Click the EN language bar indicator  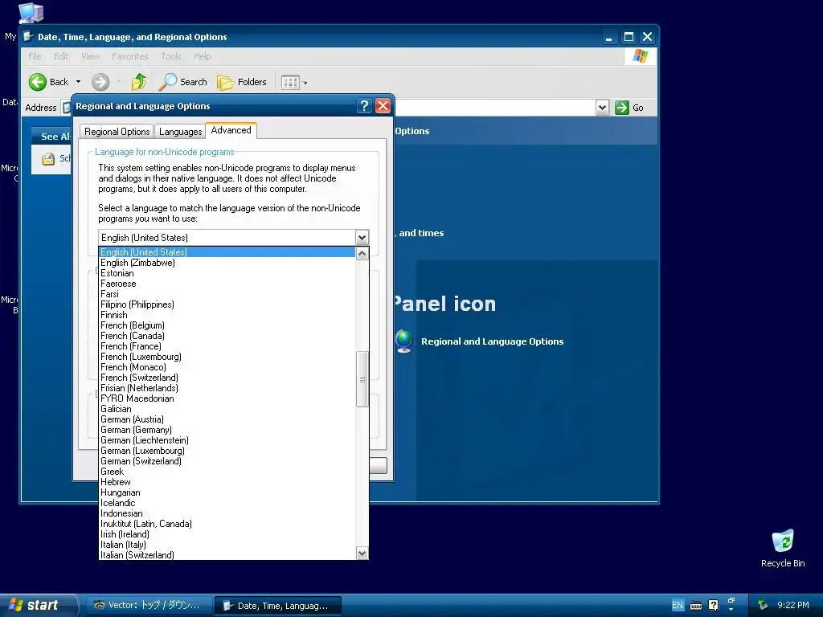click(678, 605)
